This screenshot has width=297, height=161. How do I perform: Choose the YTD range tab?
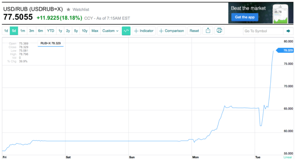pyautogui.click(x=51, y=31)
